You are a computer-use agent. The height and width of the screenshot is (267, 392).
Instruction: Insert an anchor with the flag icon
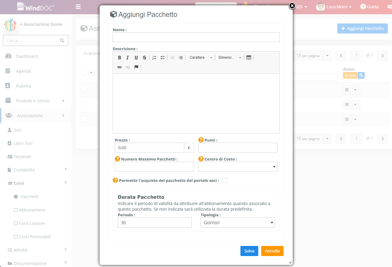pyautogui.click(x=136, y=67)
